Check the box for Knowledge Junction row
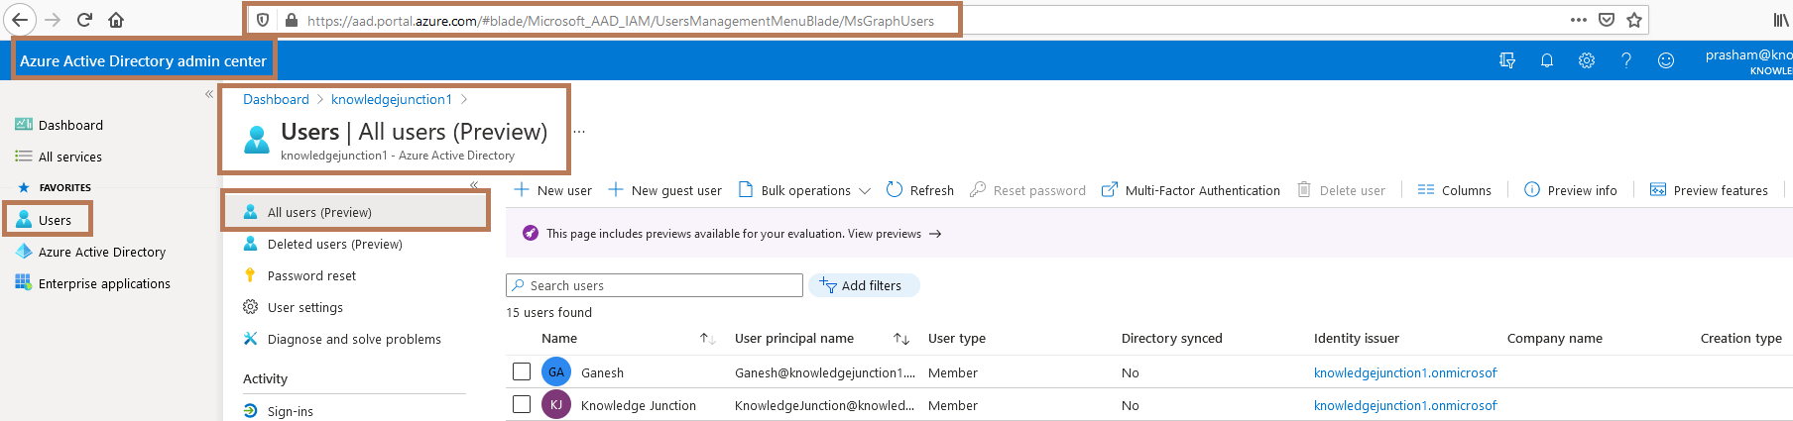 [x=522, y=404]
